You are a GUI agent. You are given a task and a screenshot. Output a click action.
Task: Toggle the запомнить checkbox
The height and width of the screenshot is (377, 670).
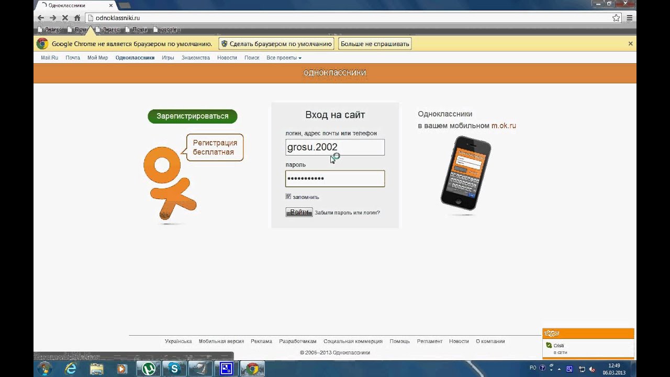click(x=288, y=196)
